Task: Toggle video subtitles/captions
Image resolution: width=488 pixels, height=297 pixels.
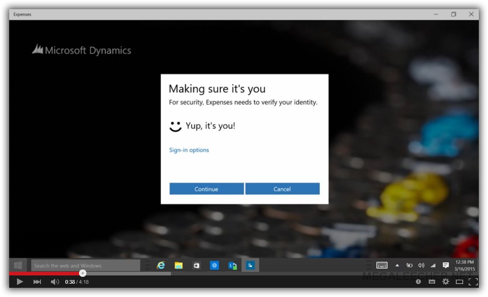Action: (431, 282)
